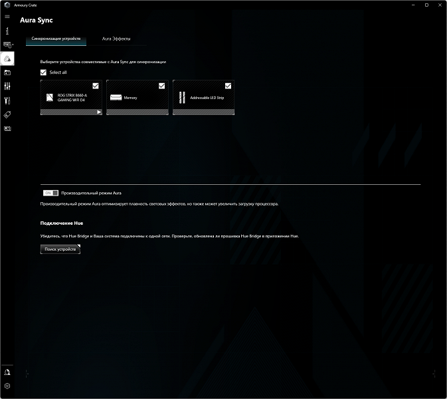Click the Armoury Crate logo in the title bar
447x399 pixels.
pos(7,5)
